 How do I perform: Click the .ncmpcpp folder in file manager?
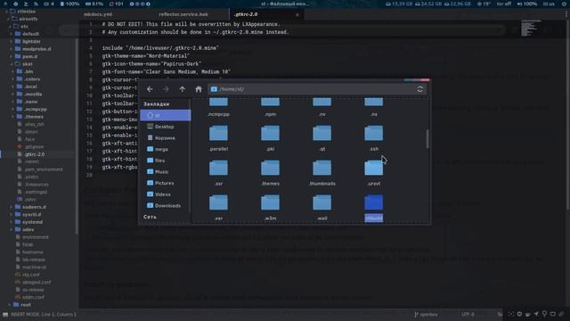(218, 107)
